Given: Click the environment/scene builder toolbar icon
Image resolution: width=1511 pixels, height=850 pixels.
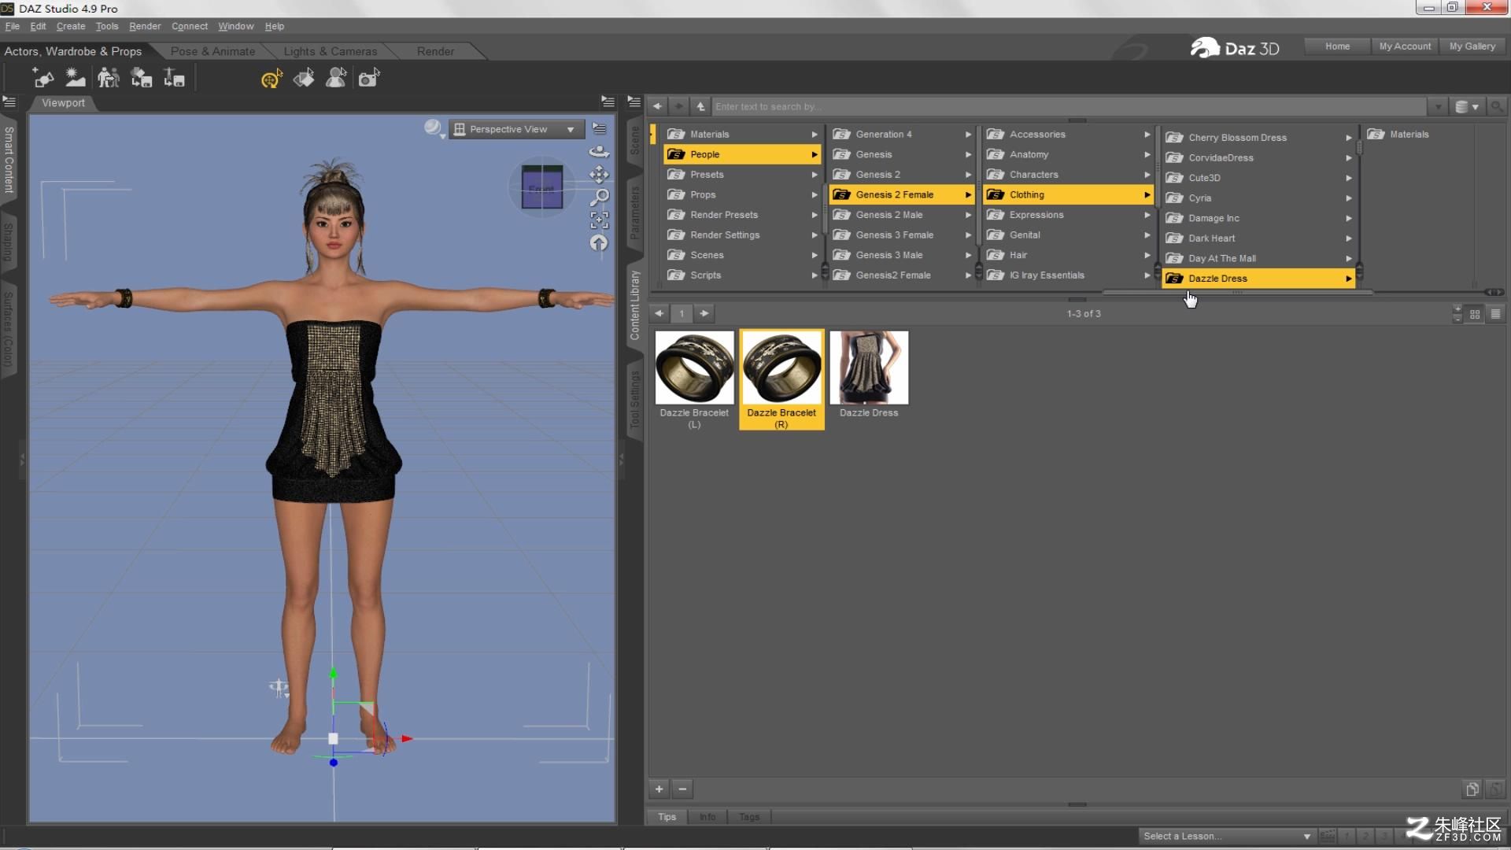Looking at the screenshot, I should [x=76, y=78].
